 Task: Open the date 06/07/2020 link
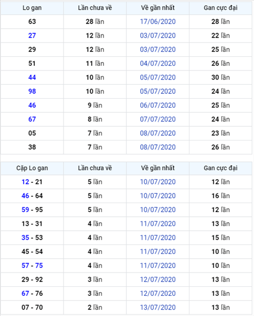pyautogui.click(x=158, y=105)
